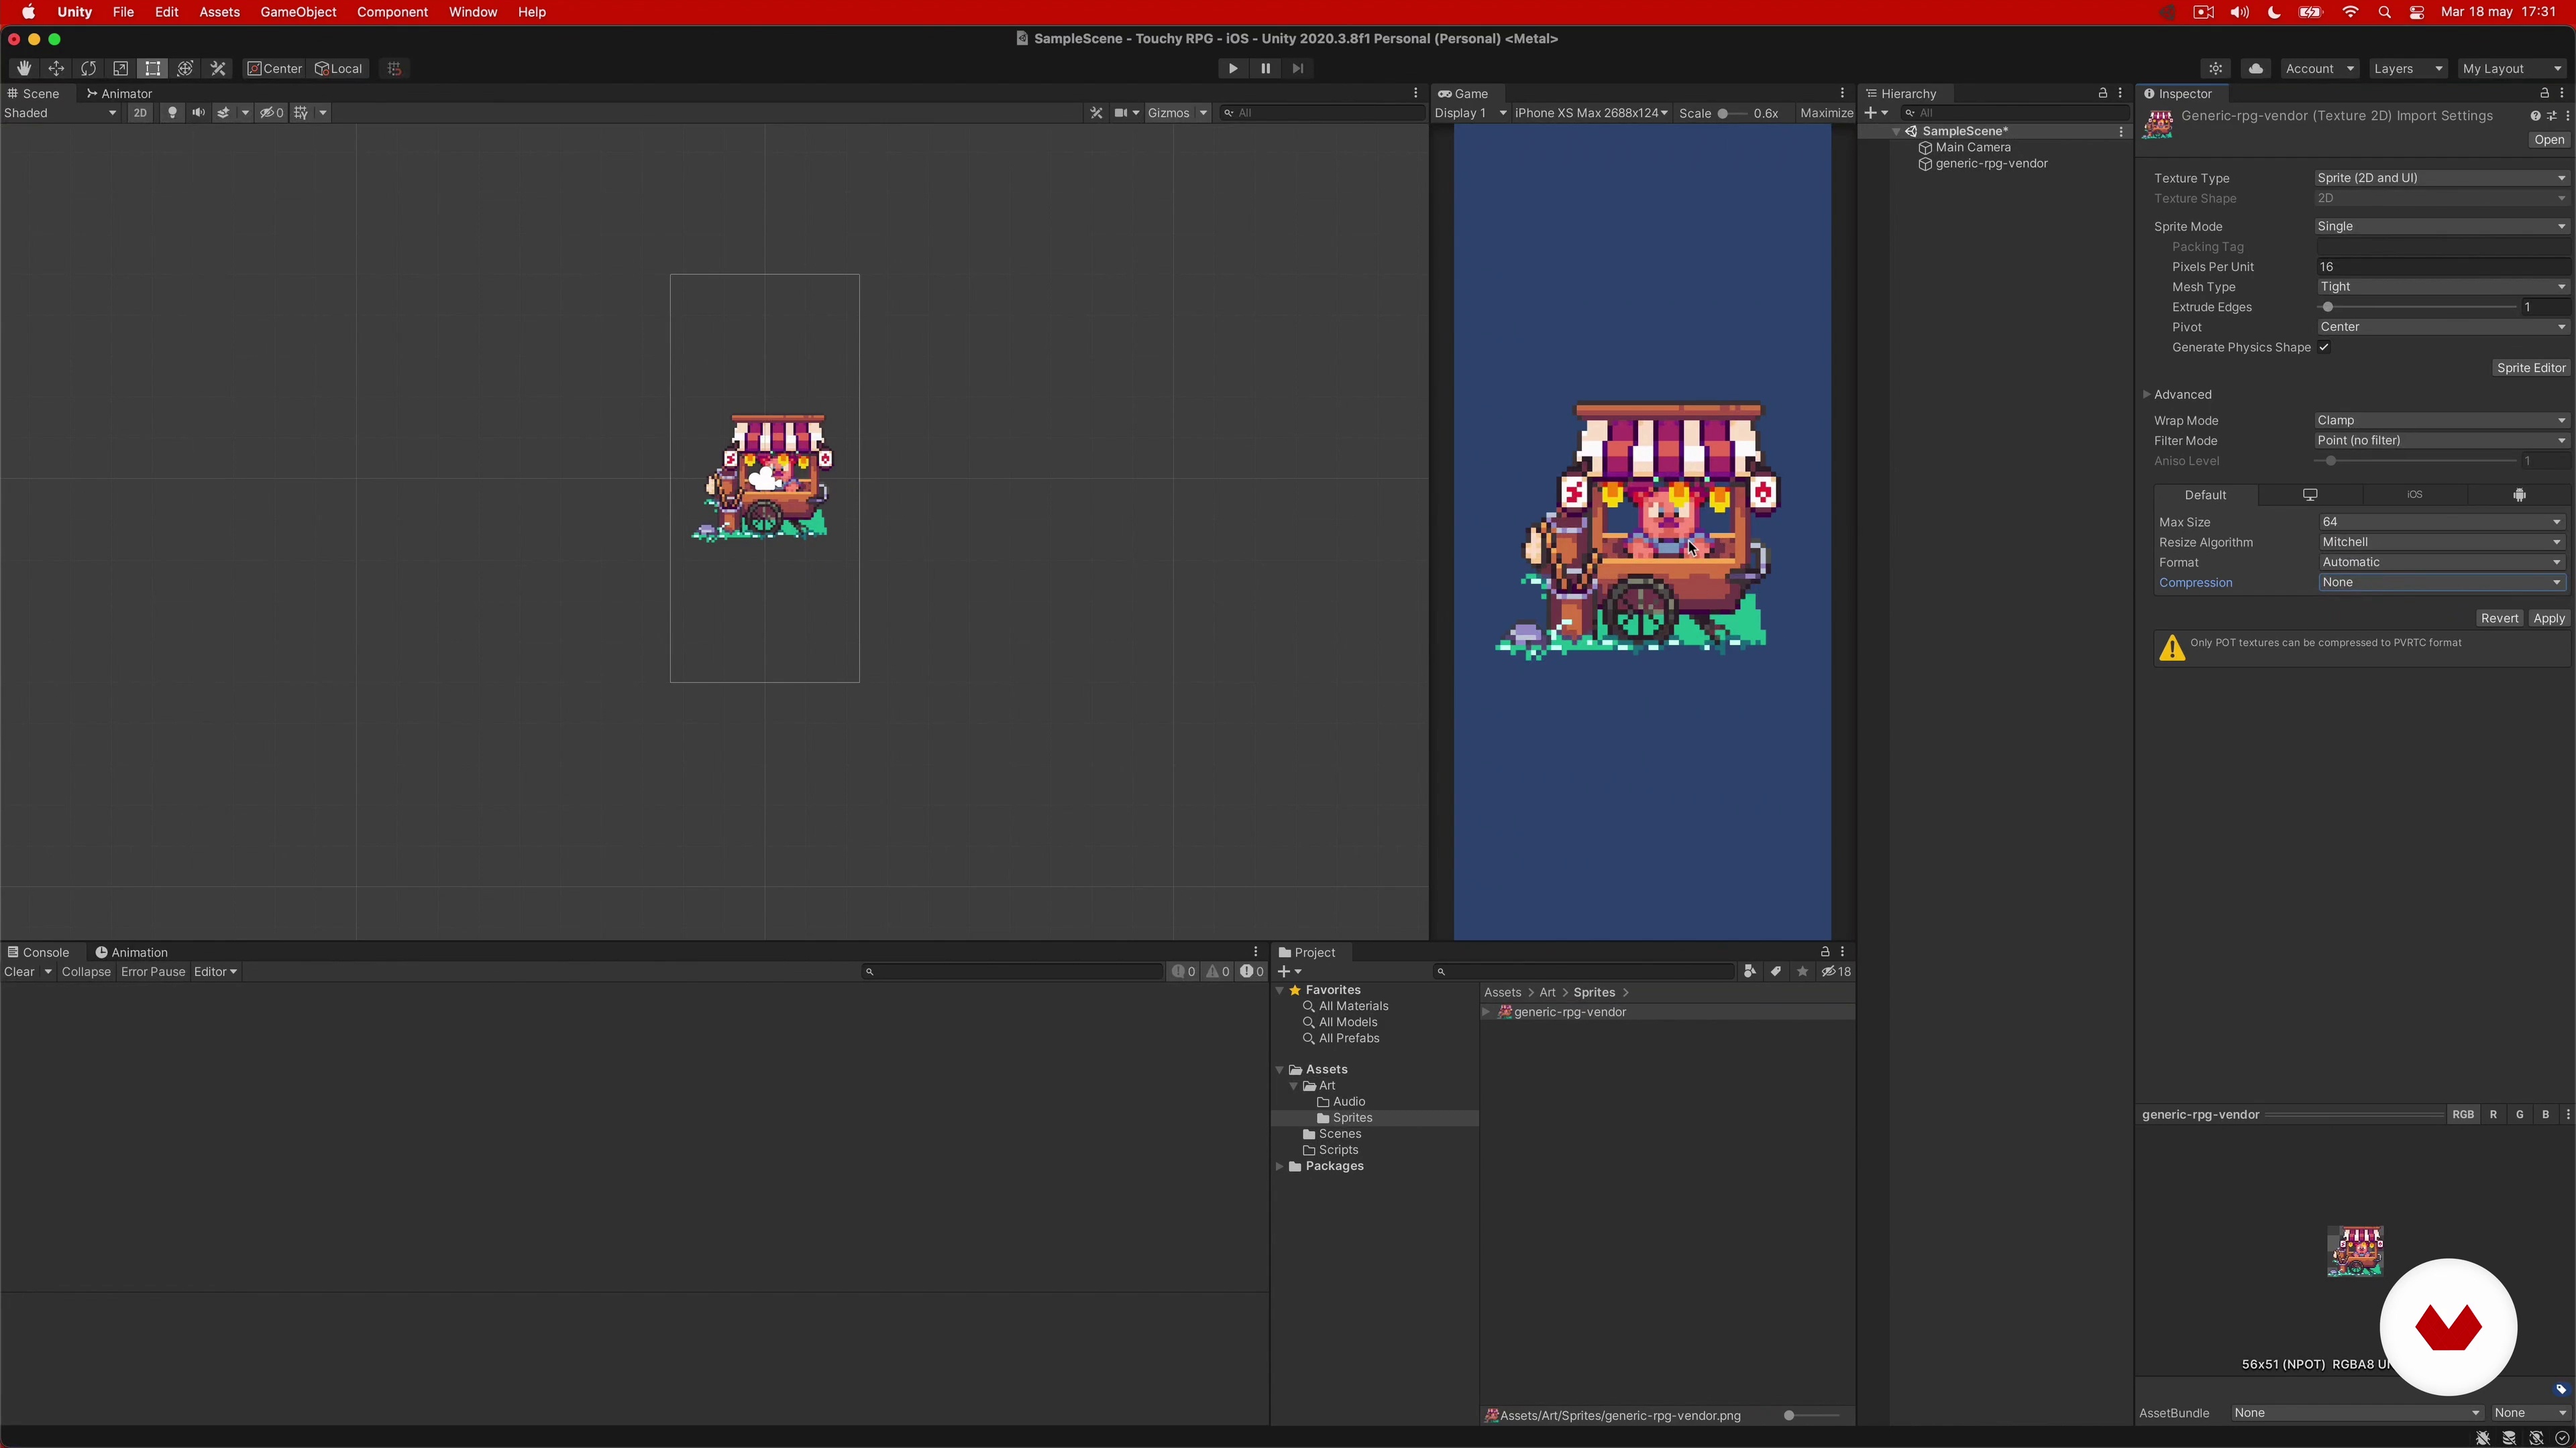
Task: Toggle Error Pause in Console
Action: pyautogui.click(x=153, y=971)
